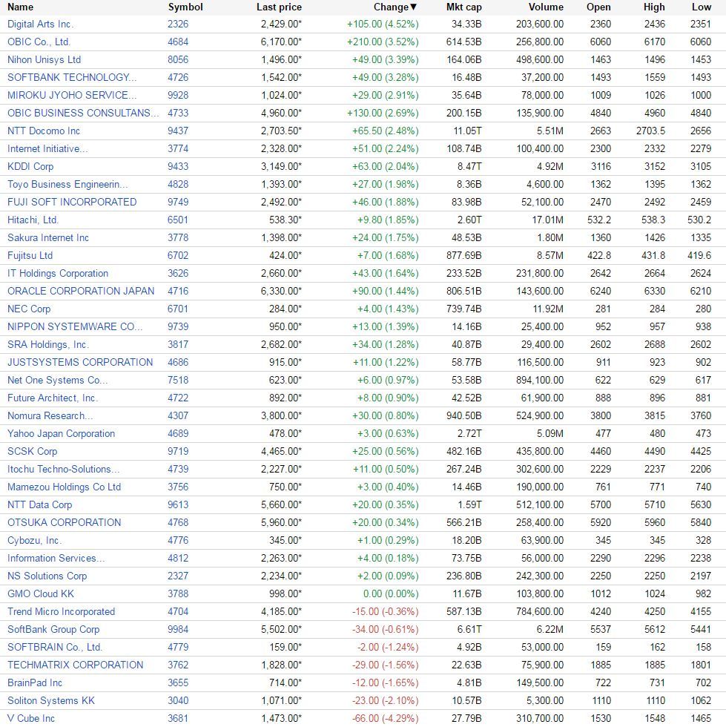This screenshot has height=727, width=726.
Task: Open Digital Arts Inc. stock page
Action: coord(40,24)
